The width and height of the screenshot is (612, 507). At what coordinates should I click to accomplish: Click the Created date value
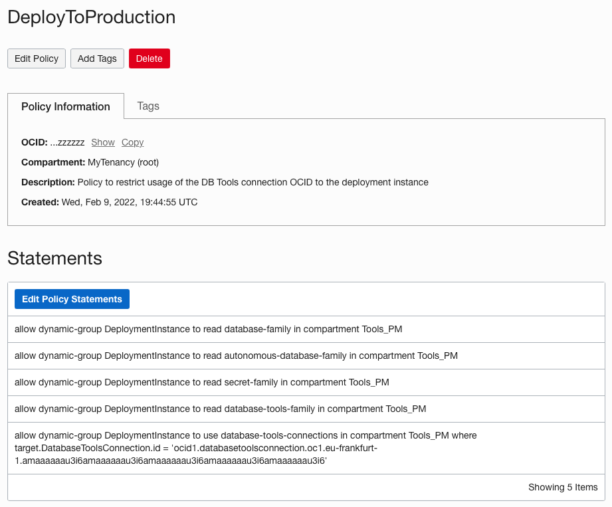coord(129,202)
